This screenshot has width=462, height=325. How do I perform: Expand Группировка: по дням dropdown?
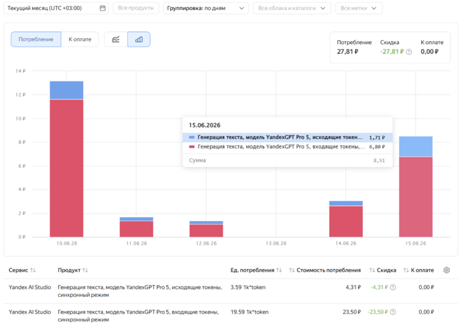coord(206,8)
